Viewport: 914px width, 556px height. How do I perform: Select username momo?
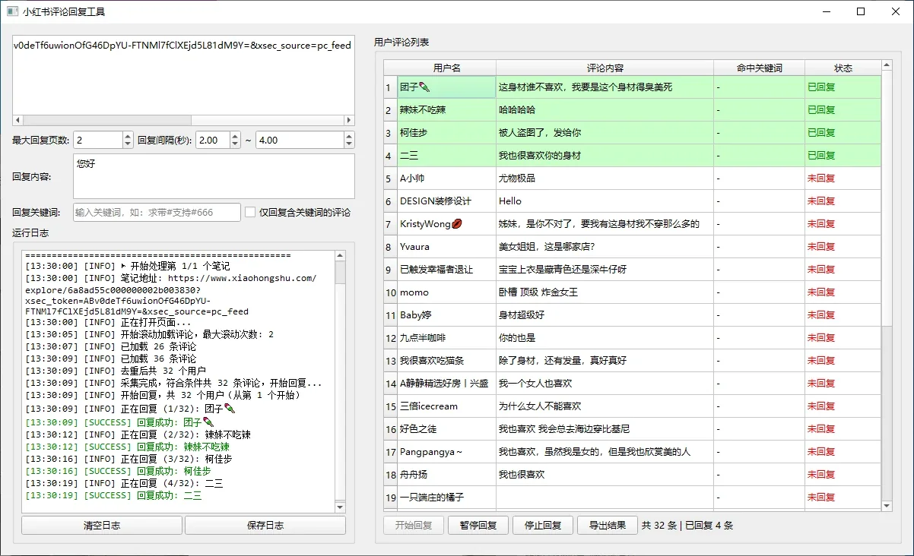pos(447,292)
